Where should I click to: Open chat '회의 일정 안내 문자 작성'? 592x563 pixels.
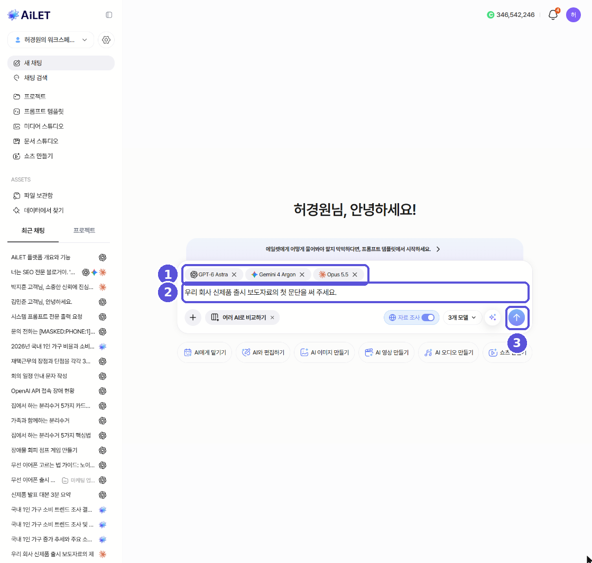click(59, 376)
